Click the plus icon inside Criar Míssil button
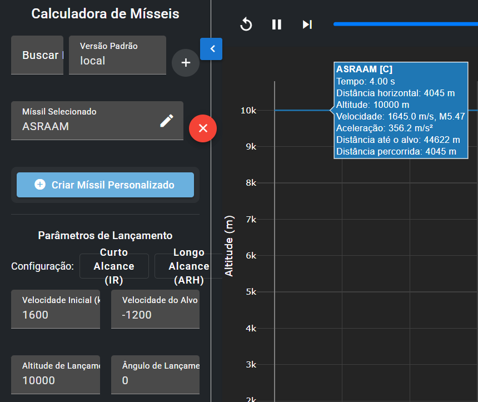This screenshot has height=402, width=478. (40, 185)
